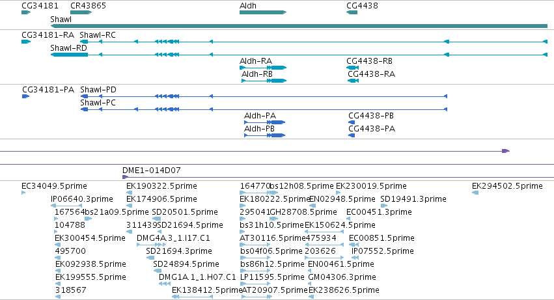
Task: Select the CG34181-PA protein feature
Action: pos(26,96)
